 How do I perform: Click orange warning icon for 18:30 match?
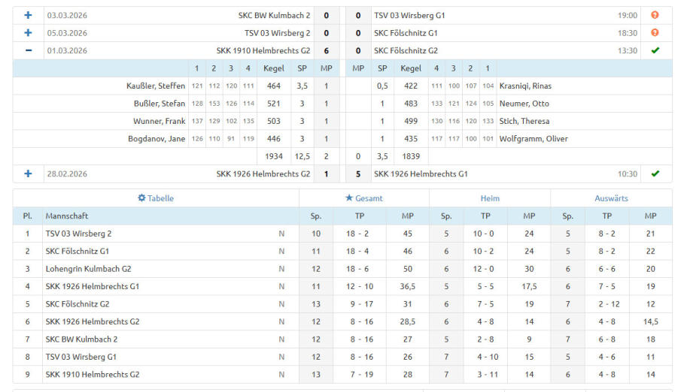point(655,33)
